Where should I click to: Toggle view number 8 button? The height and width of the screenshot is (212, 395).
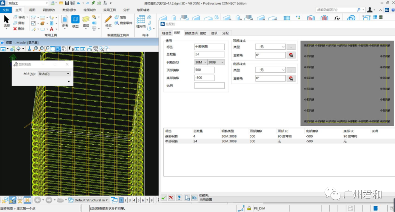[151, 200]
